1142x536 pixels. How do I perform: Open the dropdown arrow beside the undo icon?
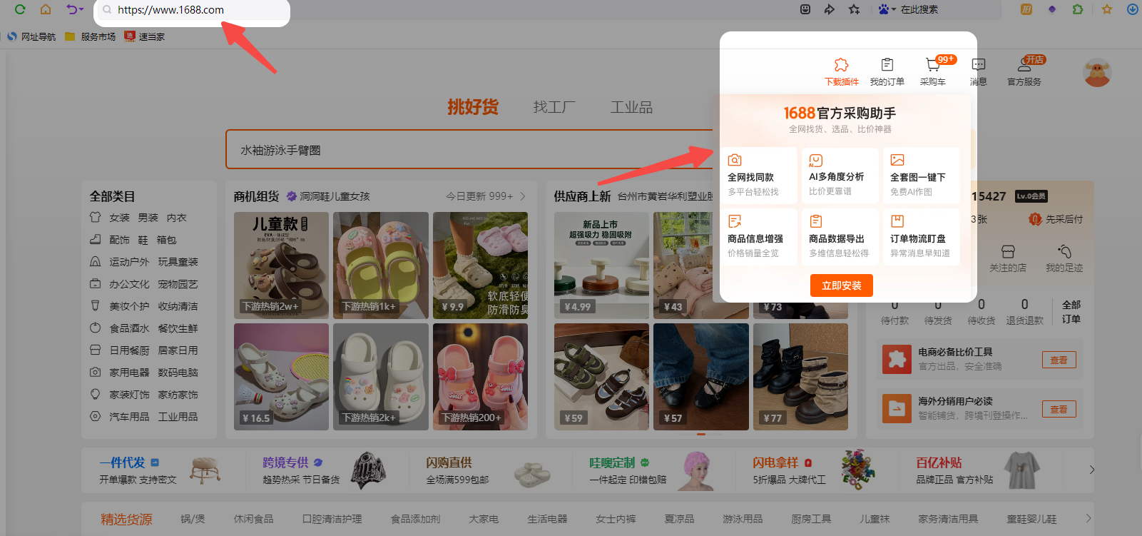point(81,9)
